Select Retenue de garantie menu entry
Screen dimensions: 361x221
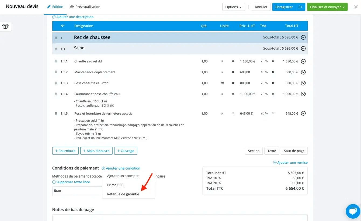tap(123, 194)
